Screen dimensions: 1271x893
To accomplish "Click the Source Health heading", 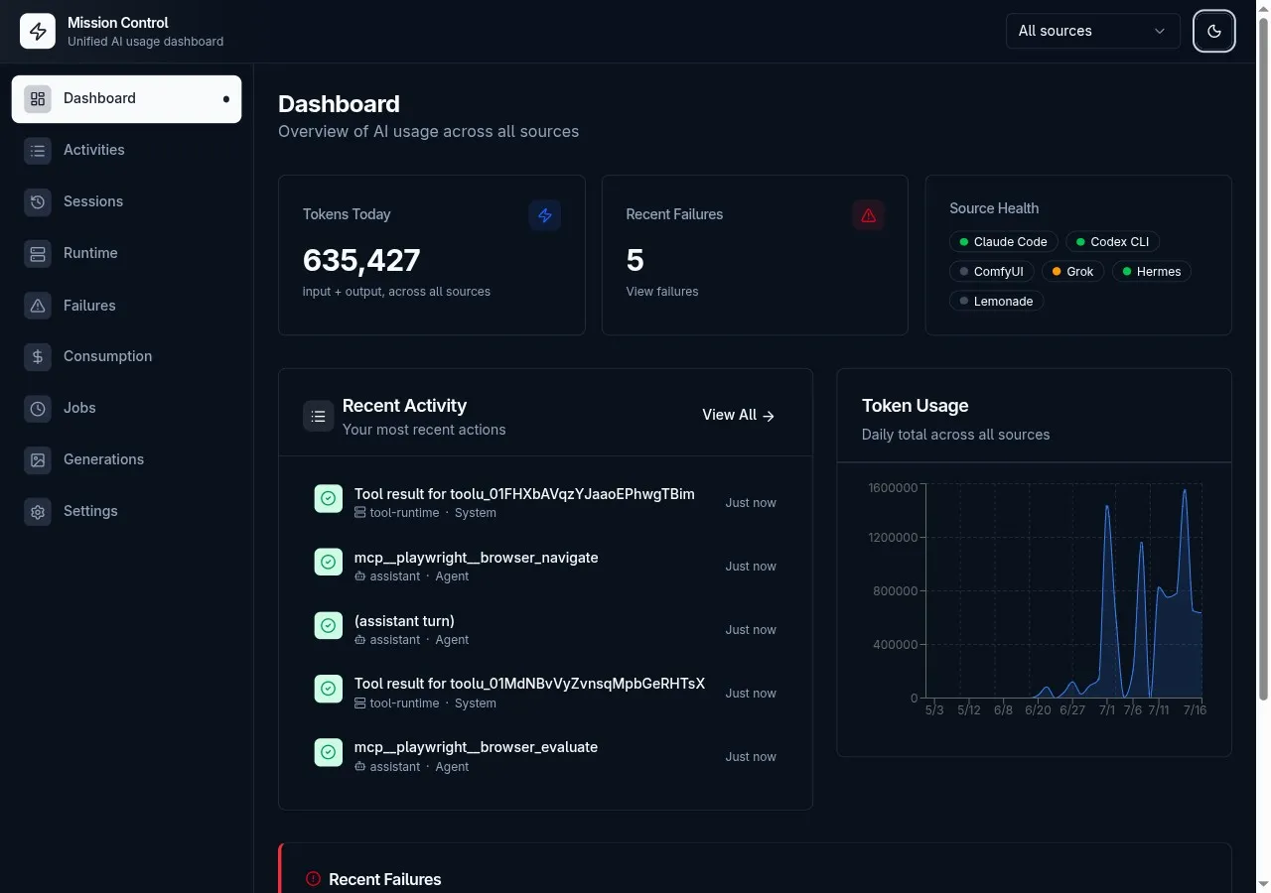I will pyautogui.click(x=994, y=208).
